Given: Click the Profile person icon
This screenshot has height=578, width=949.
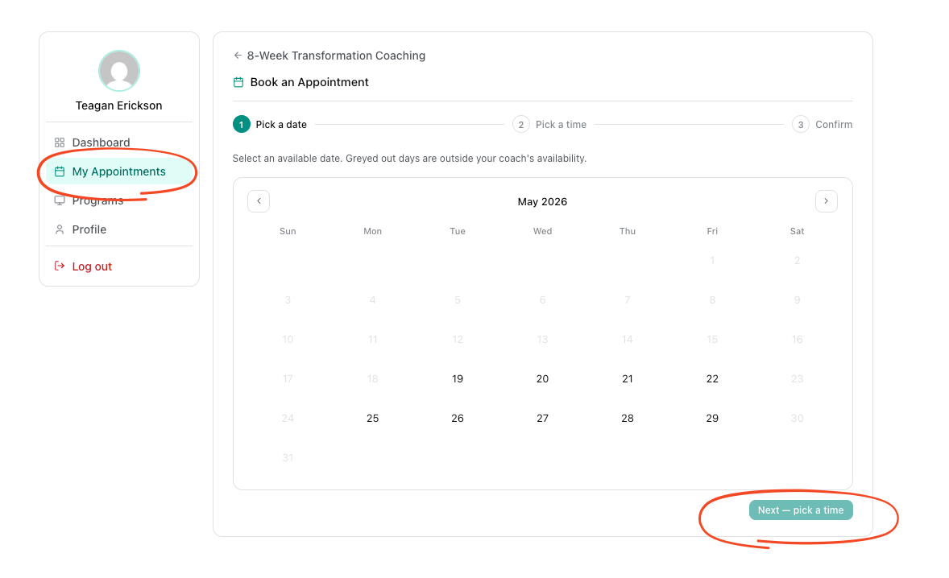Looking at the screenshot, I should (60, 229).
